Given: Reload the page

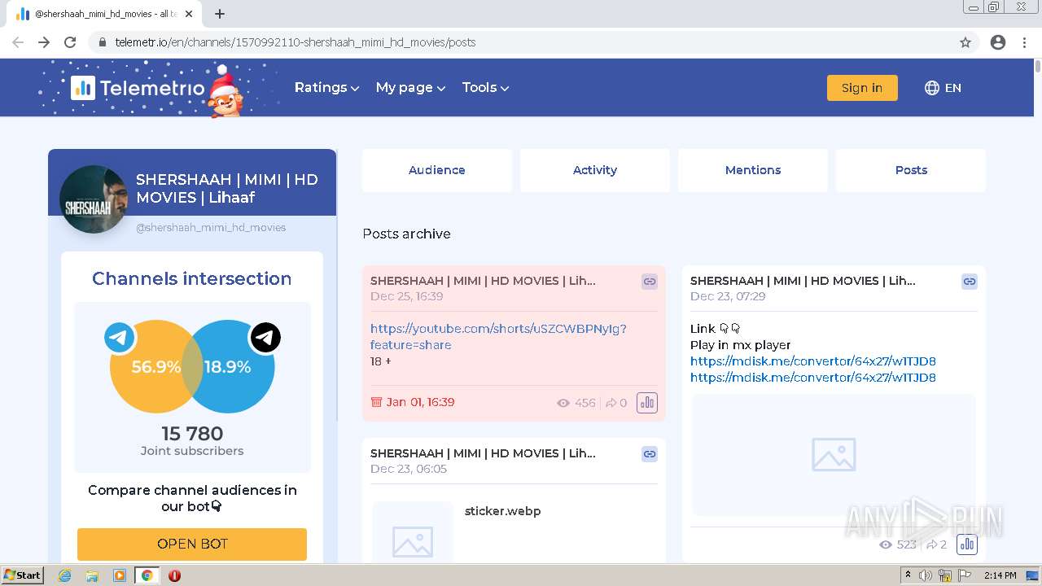Looking at the screenshot, I should point(70,42).
